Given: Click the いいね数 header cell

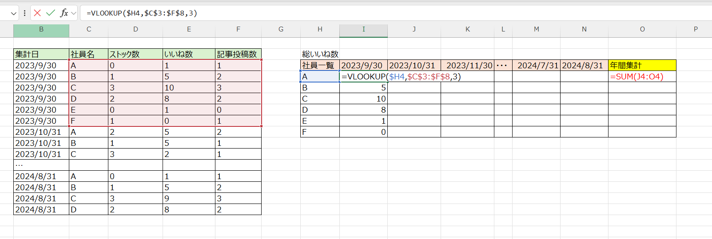Looking at the screenshot, I should pyautogui.click(x=189, y=54).
